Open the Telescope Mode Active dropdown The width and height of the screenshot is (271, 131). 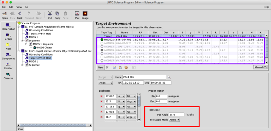coord(174,120)
